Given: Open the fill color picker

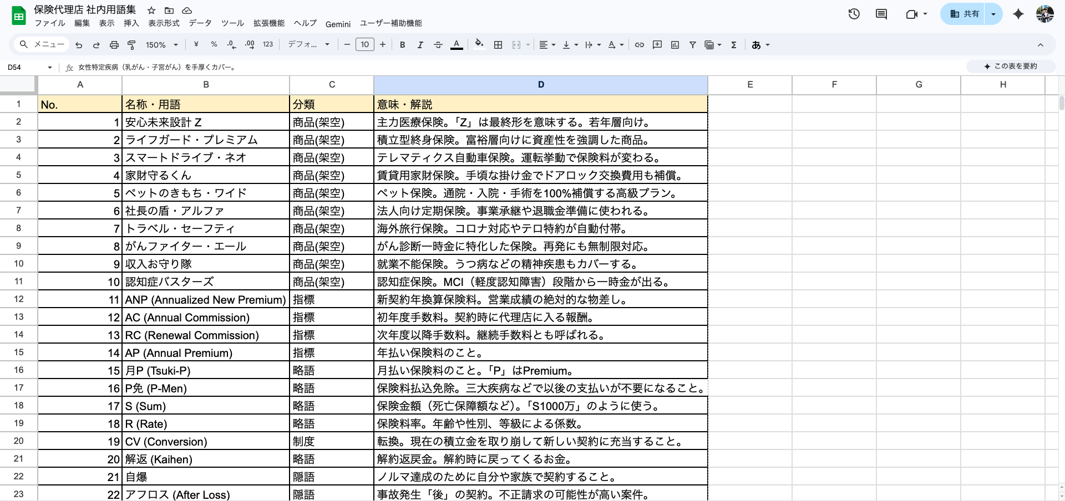Looking at the screenshot, I should (479, 44).
